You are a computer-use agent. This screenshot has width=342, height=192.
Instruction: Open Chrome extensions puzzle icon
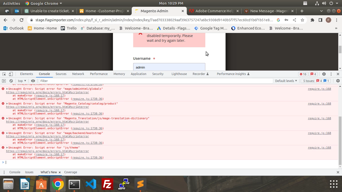pyautogui.click(x=312, y=20)
